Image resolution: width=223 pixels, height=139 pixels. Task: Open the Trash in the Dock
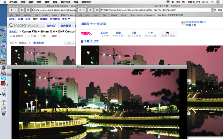tap(3, 113)
